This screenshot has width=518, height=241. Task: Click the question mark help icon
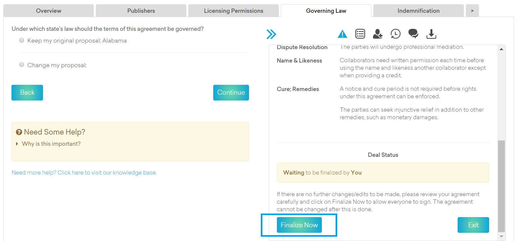coord(19,132)
